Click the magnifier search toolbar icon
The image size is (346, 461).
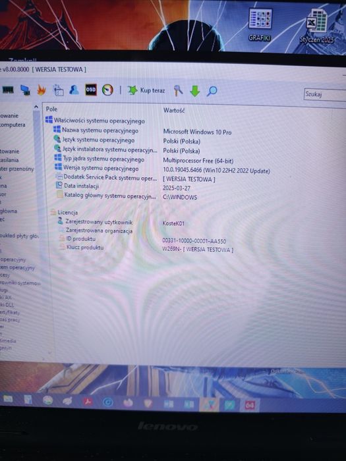[212, 91]
